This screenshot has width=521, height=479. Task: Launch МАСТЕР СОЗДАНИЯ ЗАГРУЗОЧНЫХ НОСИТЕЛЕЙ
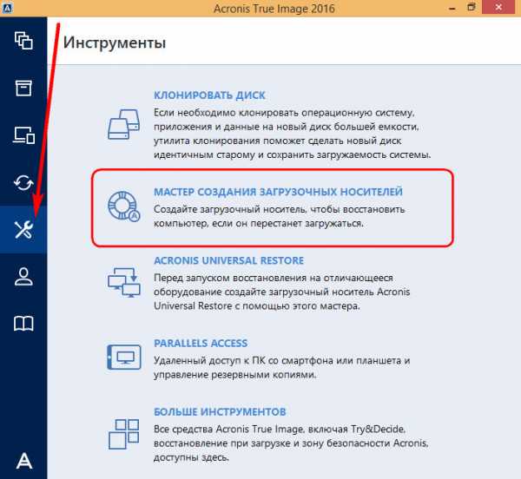278,191
